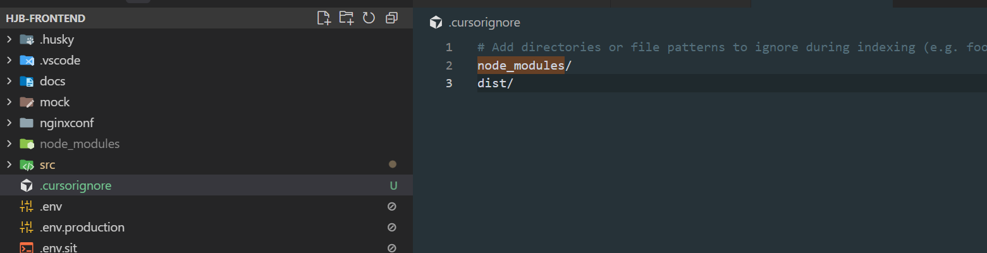The image size is (987, 253).
Task: Place cursor at end of dist/ line
Action: tap(513, 83)
